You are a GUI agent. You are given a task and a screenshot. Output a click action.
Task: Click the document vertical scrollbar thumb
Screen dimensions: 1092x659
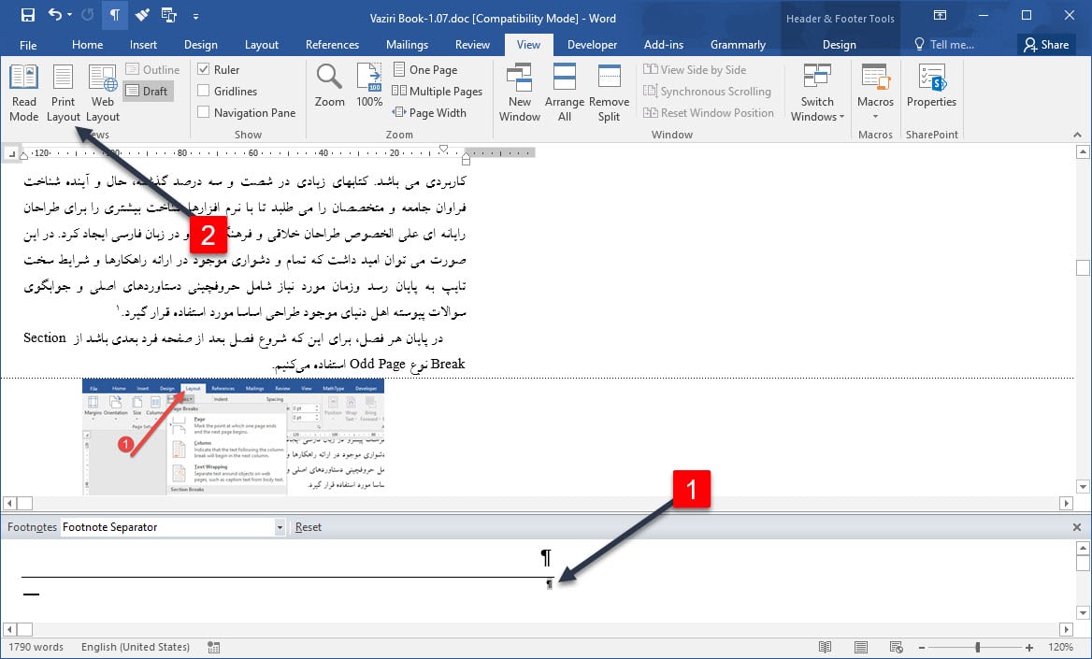pyautogui.click(x=1083, y=267)
